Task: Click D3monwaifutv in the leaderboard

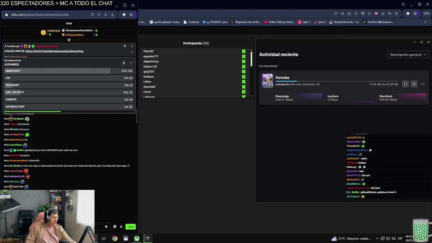Action: click(x=75, y=35)
